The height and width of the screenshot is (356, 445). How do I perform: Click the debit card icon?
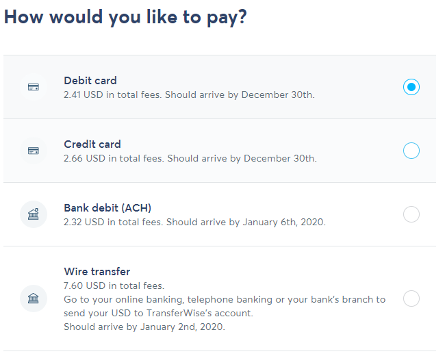click(34, 87)
